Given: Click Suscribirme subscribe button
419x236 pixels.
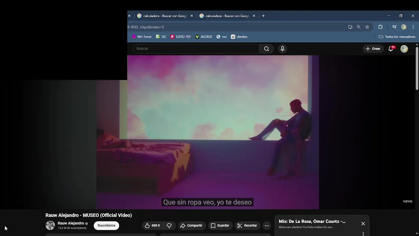Looking at the screenshot, I should pos(106,226).
